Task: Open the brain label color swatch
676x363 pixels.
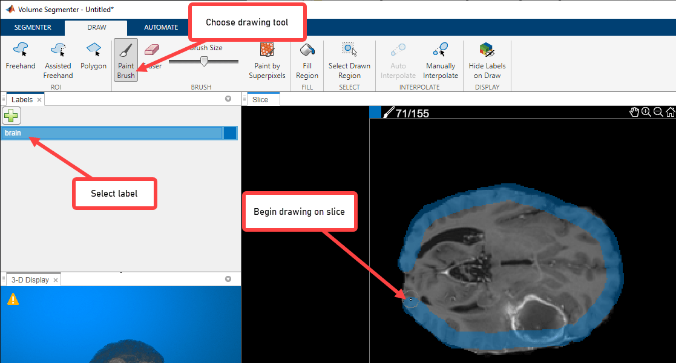Action: click(x=230, y=132)
